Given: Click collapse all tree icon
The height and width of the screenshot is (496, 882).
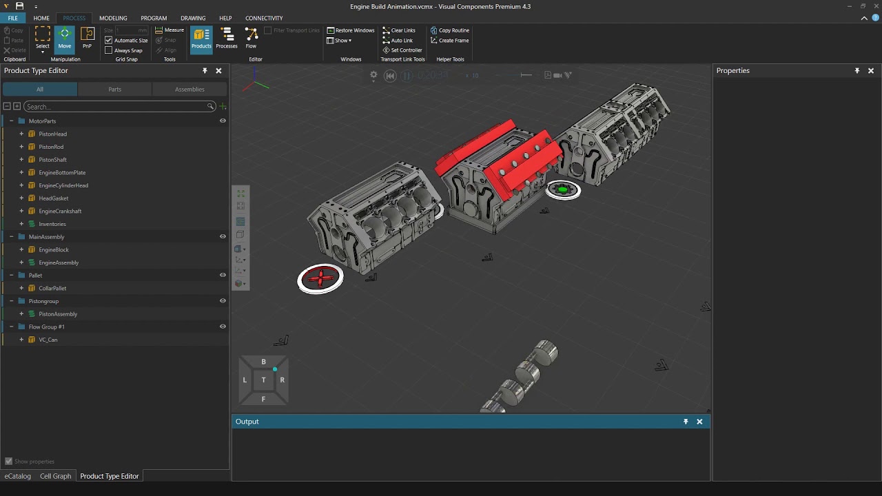Looking at the screenshot, I should click(7, 107).
